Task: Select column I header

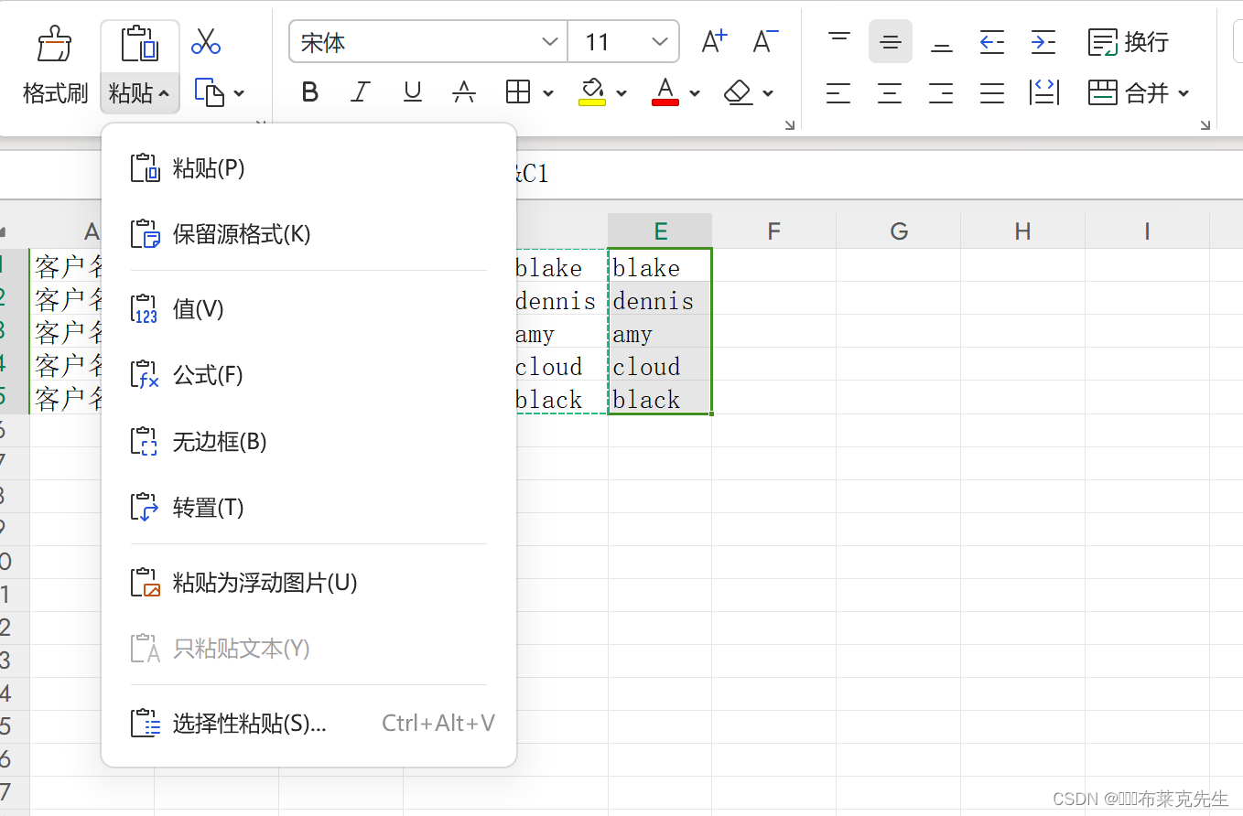Action: point(1147,231)
